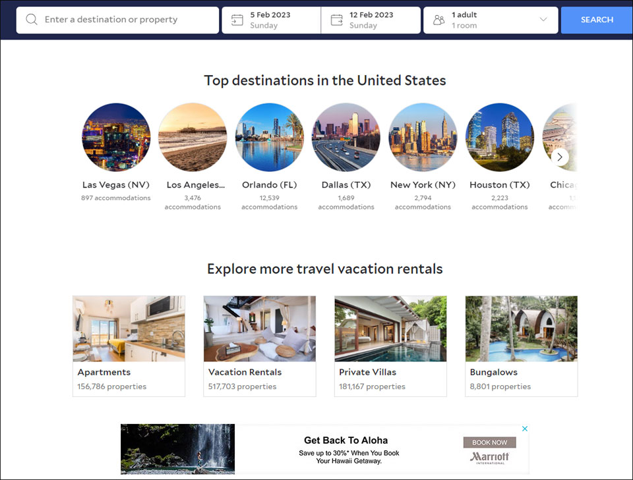633x480 pixels.
Task: Click the Bungalows category title
Action: tap(493, 372)
